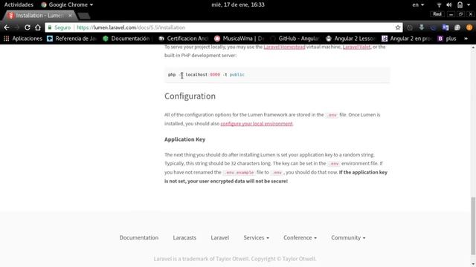Click the Raul profile button
Viewport: 476px width, 267px height.
point(437,14)
